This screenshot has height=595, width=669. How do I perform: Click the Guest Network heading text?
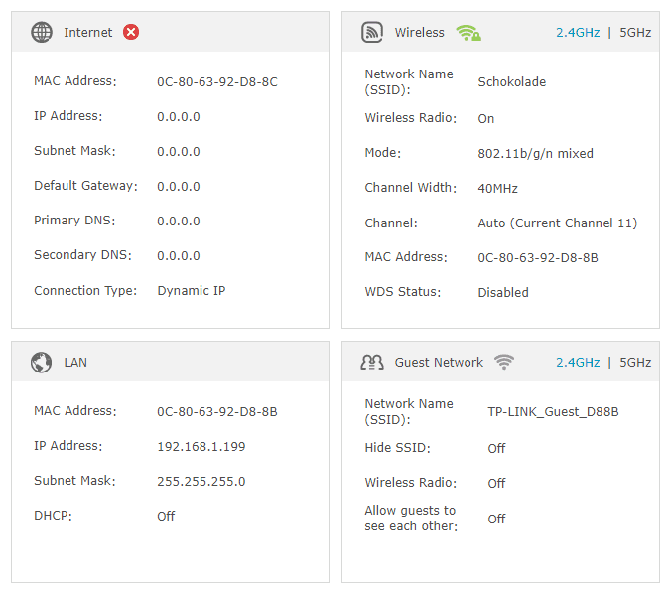click(439, 362)
